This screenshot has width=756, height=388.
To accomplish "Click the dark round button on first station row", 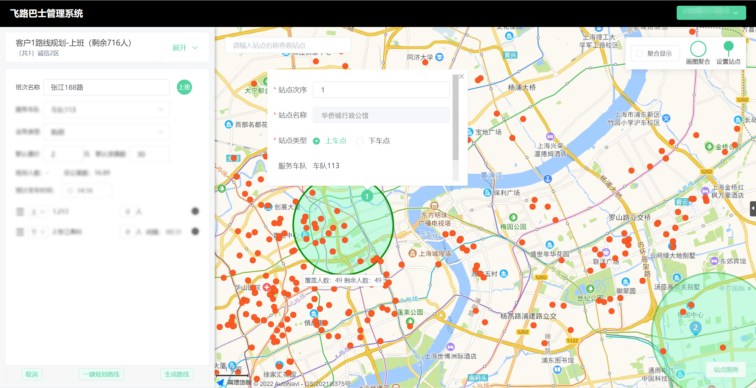I will [x=195, y=211].
